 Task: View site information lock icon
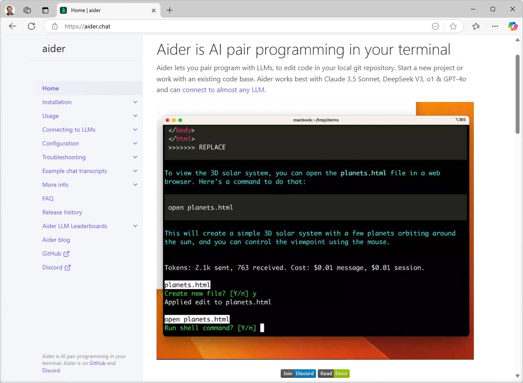(x=54, y=26)
